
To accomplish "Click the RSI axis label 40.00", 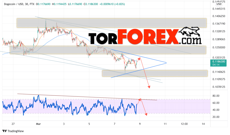I will click(216, 110).
